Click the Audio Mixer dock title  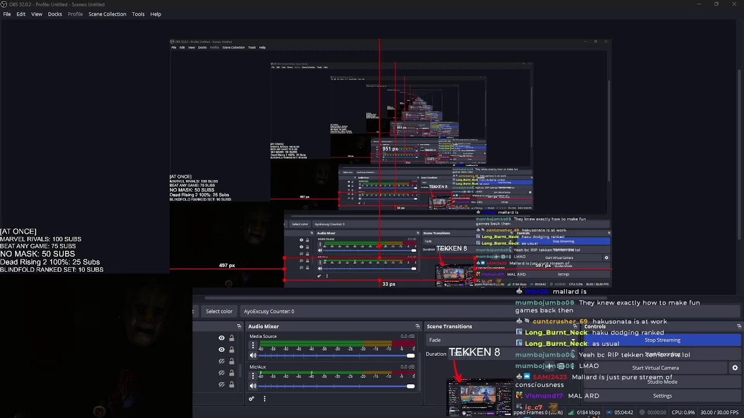(263, 326)
